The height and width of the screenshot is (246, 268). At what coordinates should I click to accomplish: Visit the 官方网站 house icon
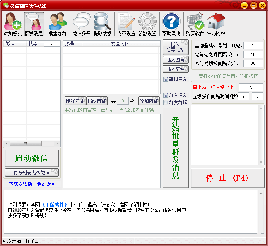[216, 24]
